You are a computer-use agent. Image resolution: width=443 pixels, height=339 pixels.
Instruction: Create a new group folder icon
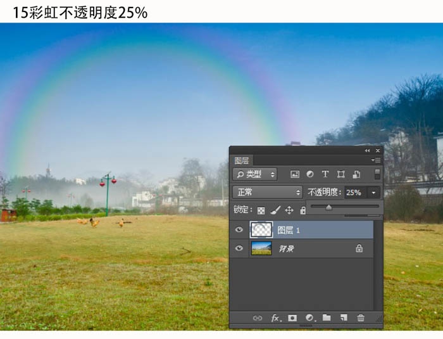(327, 317)
